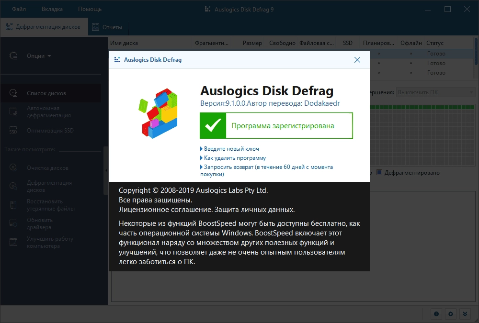Click Запросить возврат link

(x=266, y=170)
